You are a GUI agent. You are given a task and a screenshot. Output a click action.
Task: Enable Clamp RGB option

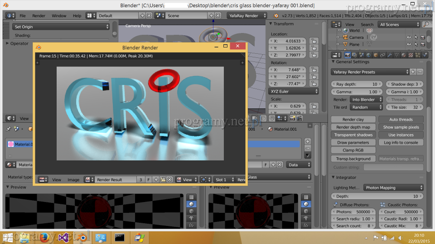(353, 150)
